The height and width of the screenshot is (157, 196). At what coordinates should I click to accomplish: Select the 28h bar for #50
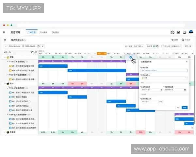(x=97, y=71)
